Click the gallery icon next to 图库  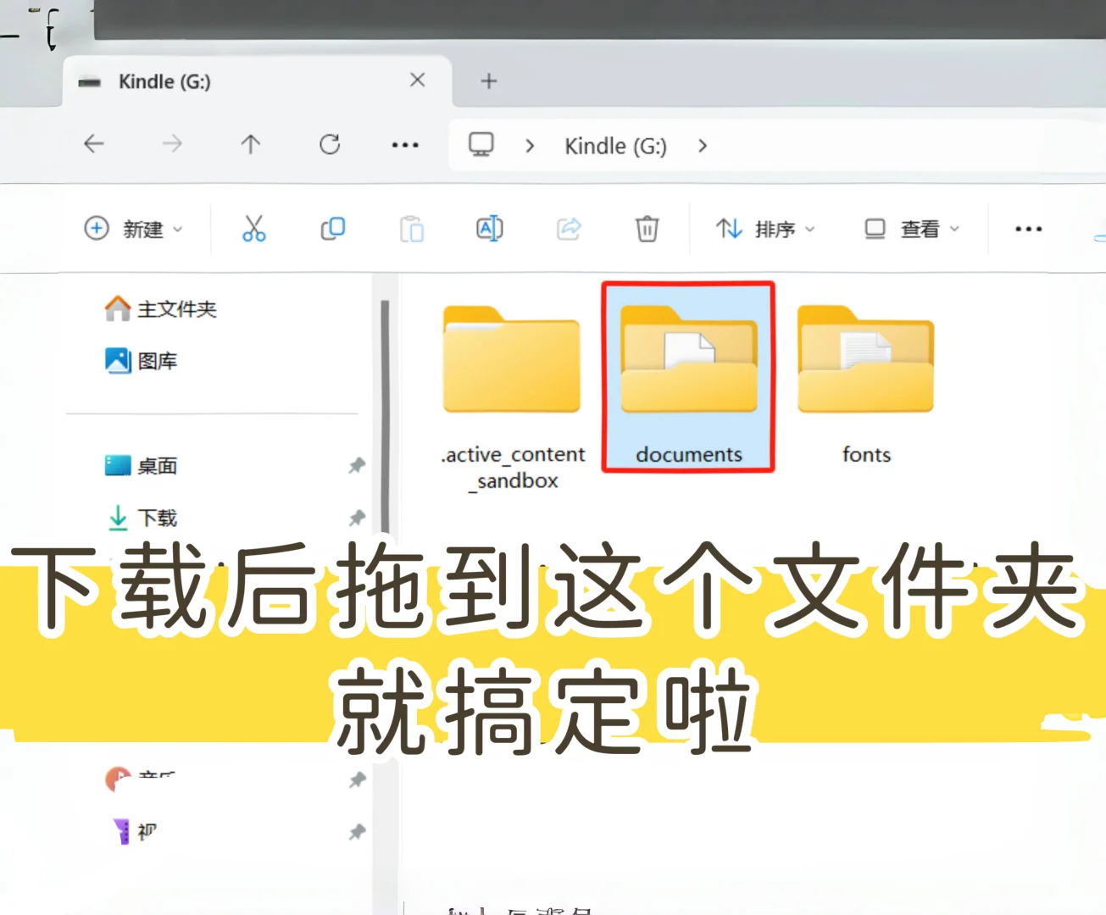click(x=118, y=361)
